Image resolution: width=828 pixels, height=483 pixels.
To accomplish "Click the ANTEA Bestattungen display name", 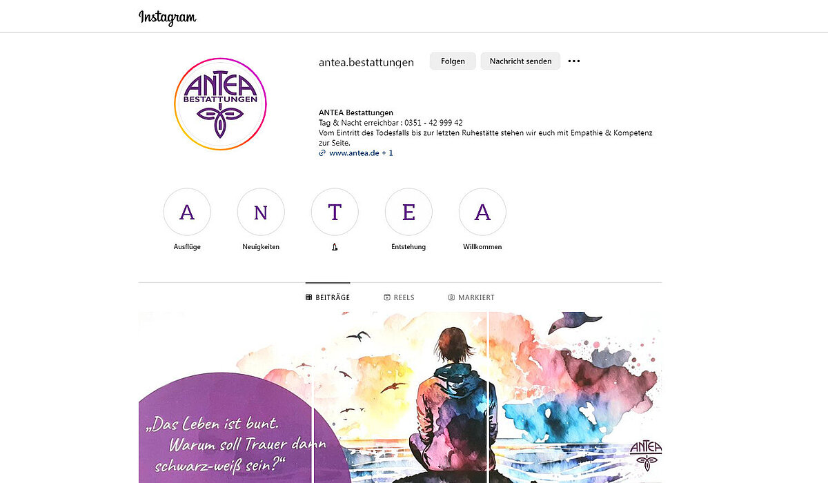I will (356, 112).
